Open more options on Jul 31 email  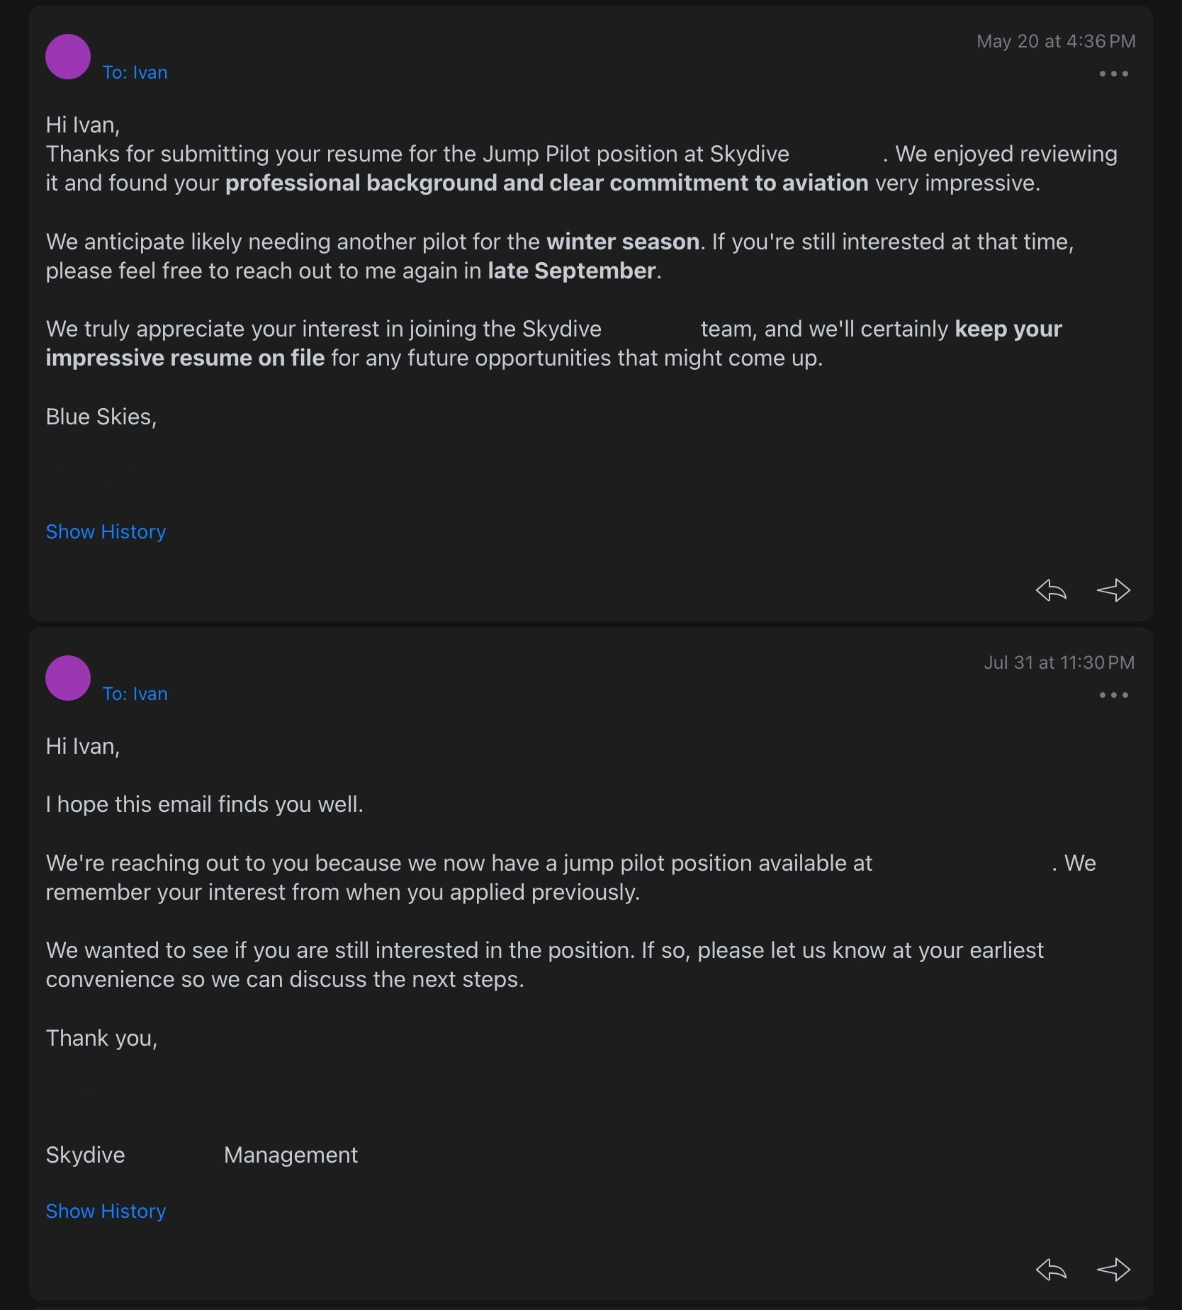1113,695
